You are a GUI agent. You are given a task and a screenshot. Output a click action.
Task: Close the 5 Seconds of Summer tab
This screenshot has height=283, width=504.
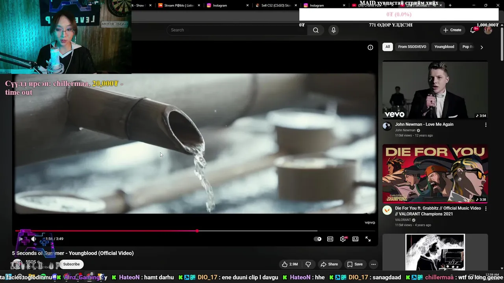click(441, 5)
